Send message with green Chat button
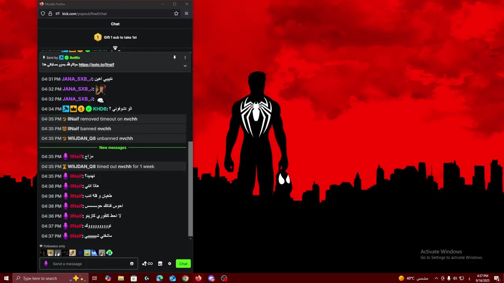 183,264
